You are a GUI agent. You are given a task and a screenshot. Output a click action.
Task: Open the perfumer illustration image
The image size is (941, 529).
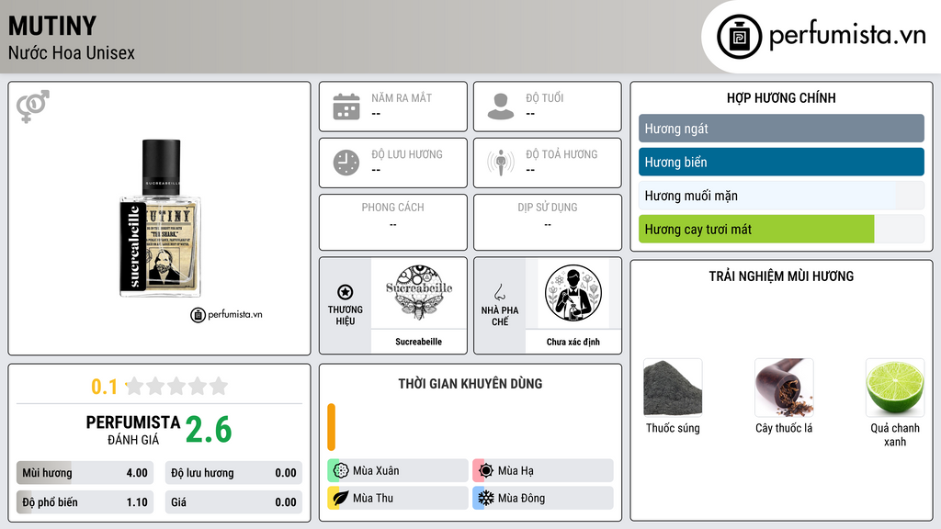[573, 293]
